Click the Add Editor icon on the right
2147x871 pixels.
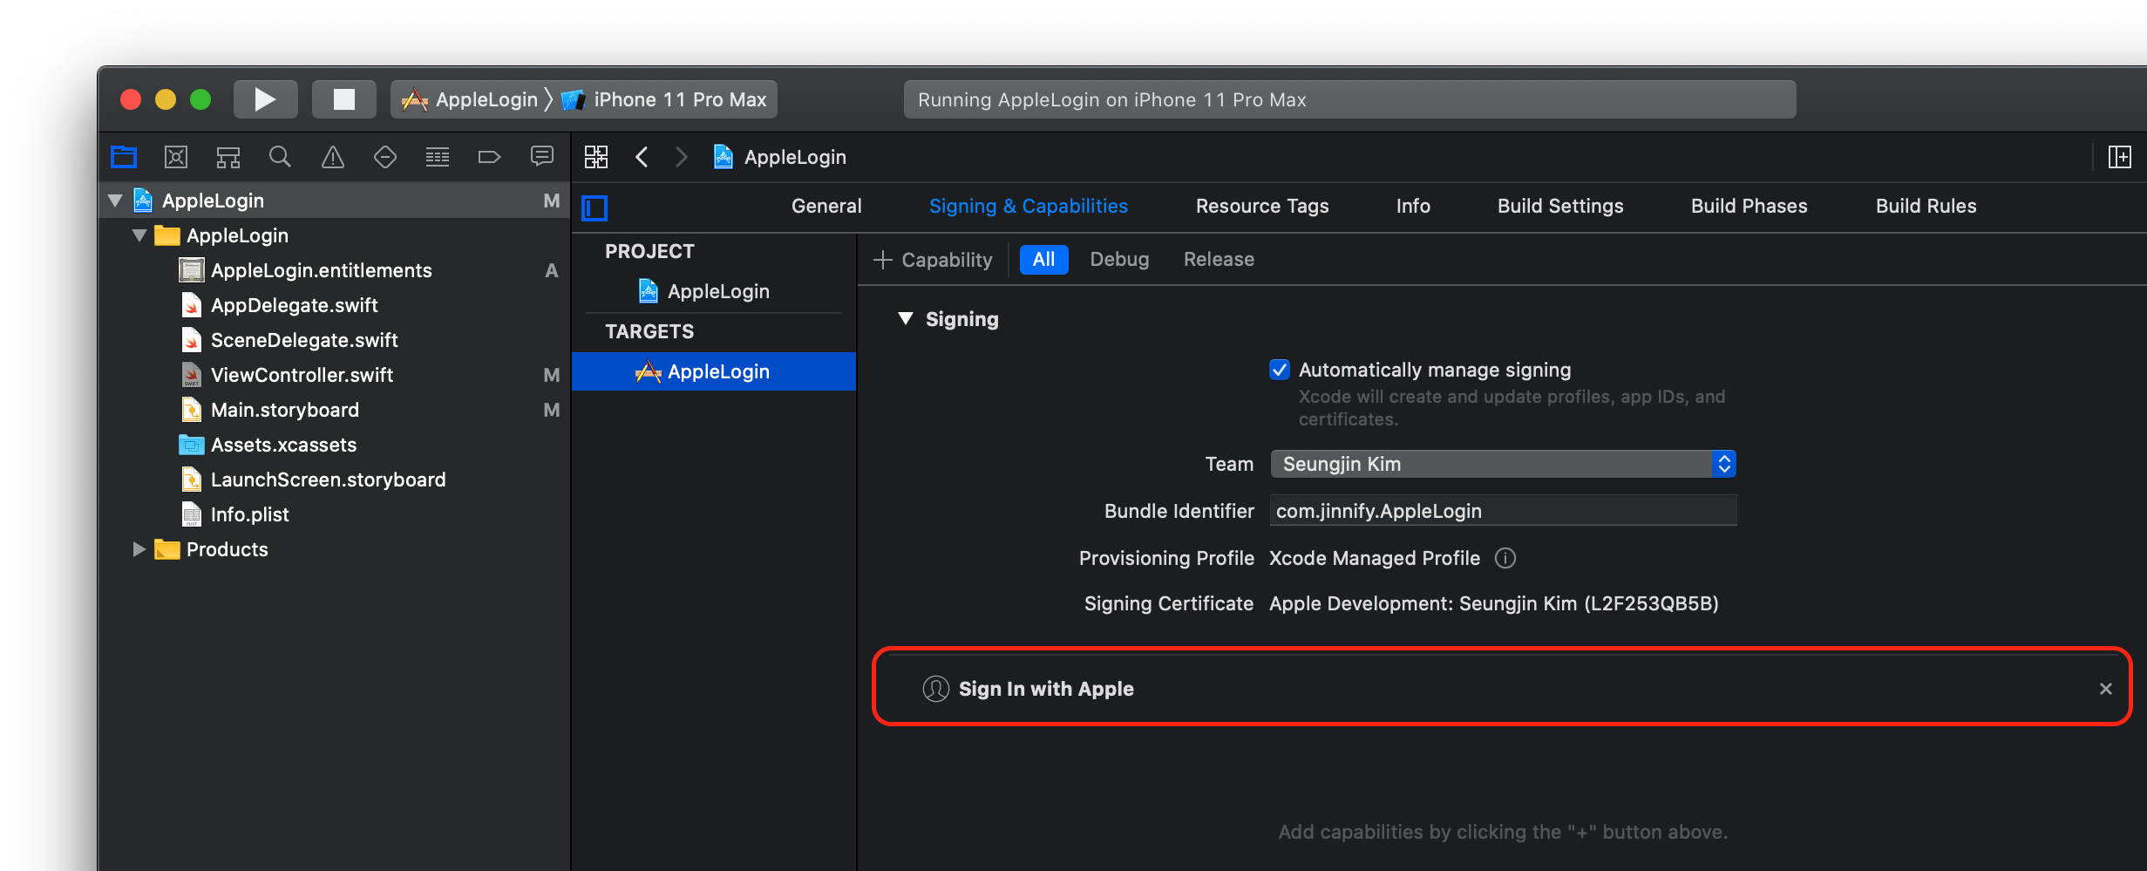tap(2120, 157)
